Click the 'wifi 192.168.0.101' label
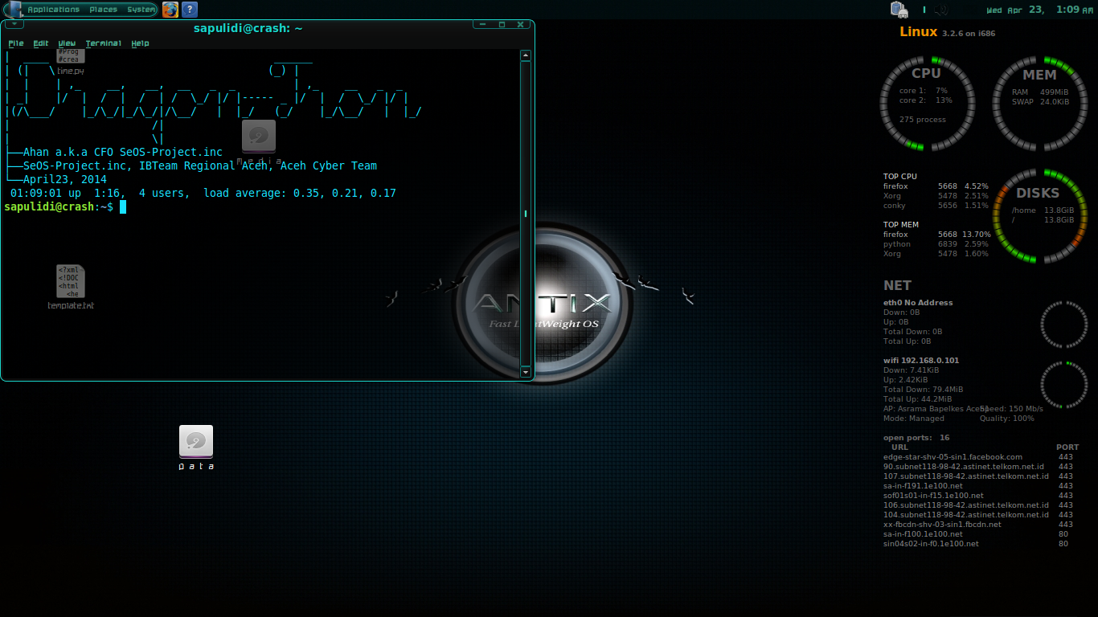Viewport: 1098px width, 617px height. coord(921,361)
